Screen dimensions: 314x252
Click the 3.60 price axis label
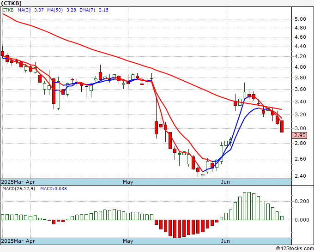click(x=300, y=89)
